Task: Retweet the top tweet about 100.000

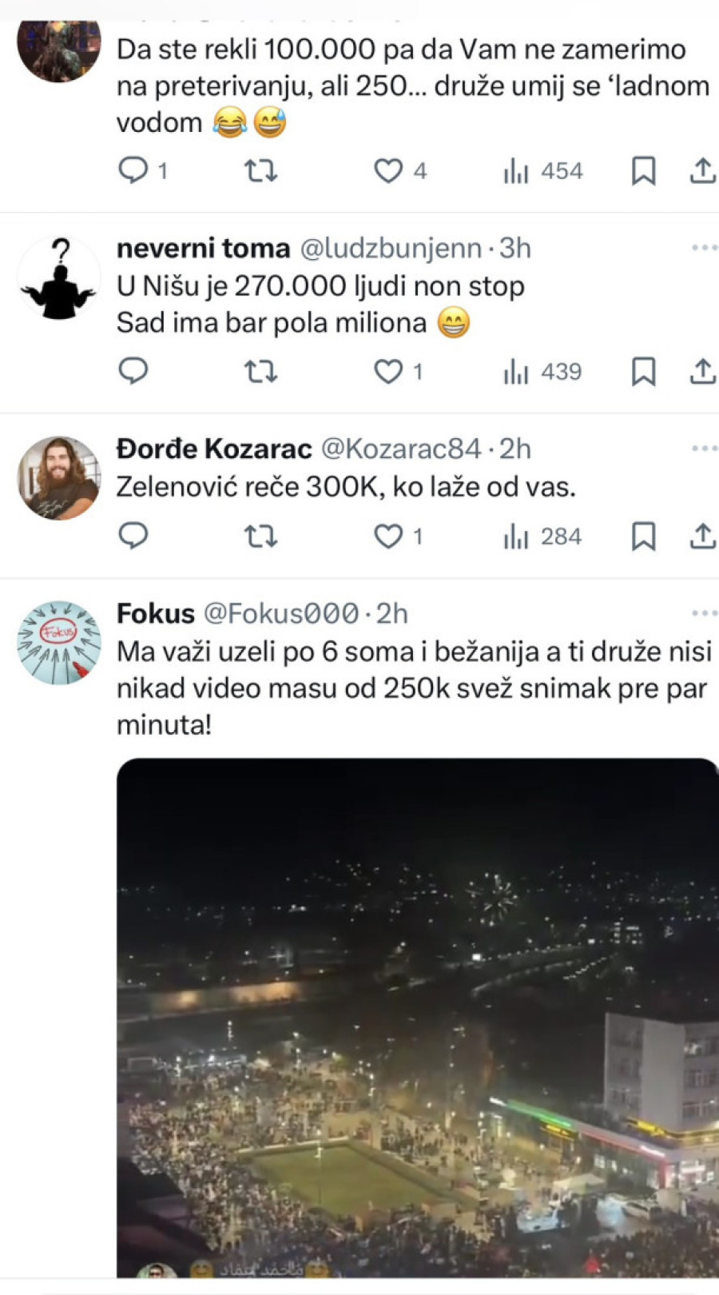Action: pos(260,171)
